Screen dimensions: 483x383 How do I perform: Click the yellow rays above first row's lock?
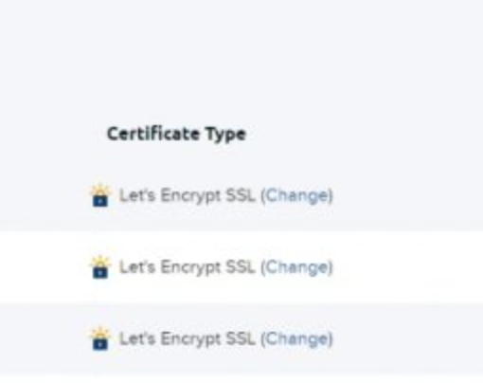tap(100, 190)
